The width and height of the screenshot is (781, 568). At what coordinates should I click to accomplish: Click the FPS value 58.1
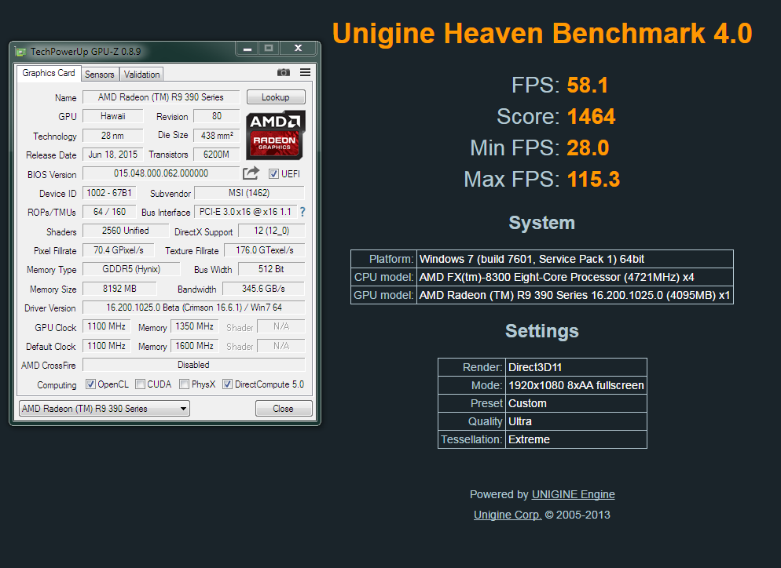click(x=587, y=85)
